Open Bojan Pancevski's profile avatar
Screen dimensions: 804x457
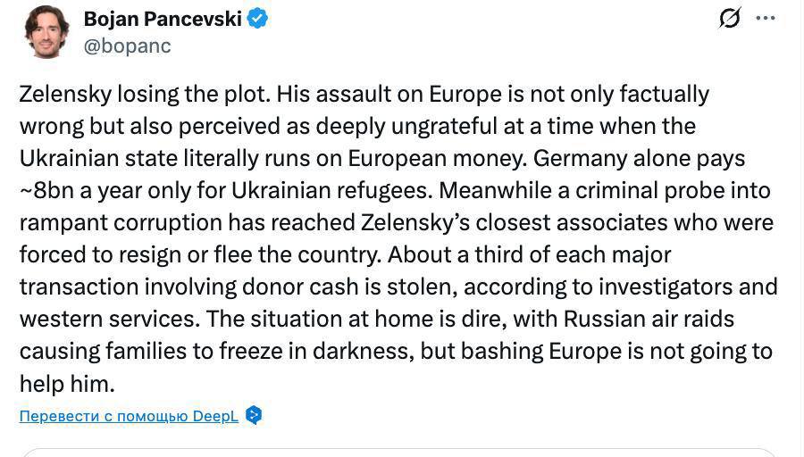[x=47, y=31]
